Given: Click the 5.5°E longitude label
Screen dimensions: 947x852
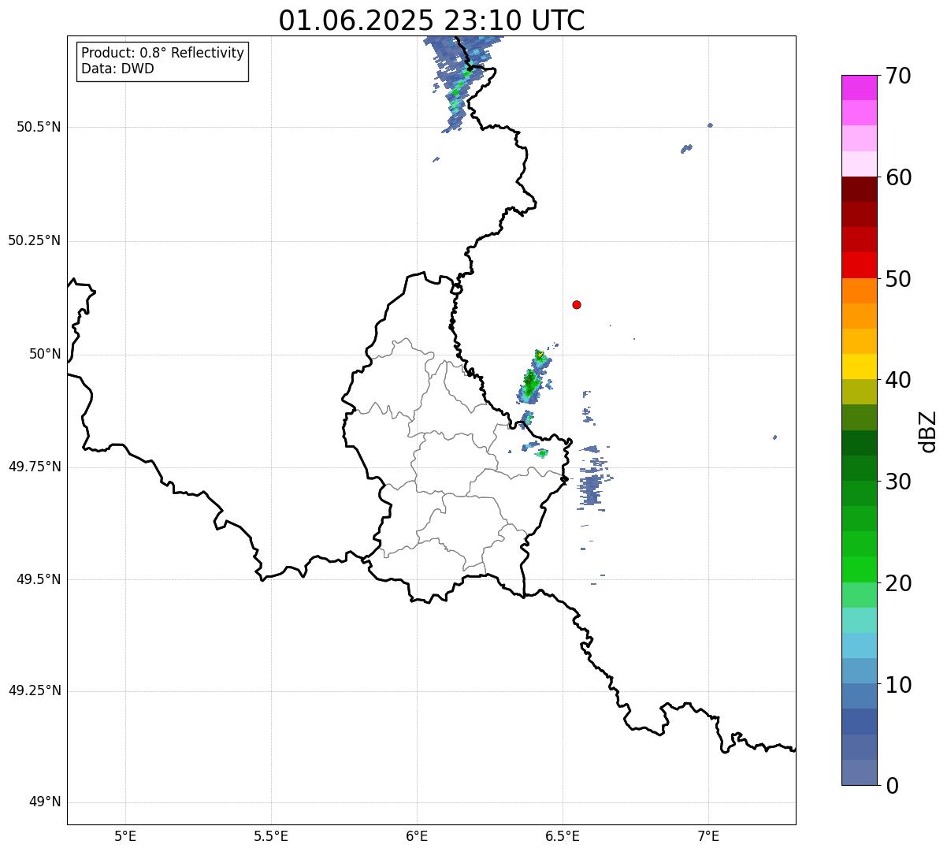Looking at the screenshot, I should [x=271, y=835].
